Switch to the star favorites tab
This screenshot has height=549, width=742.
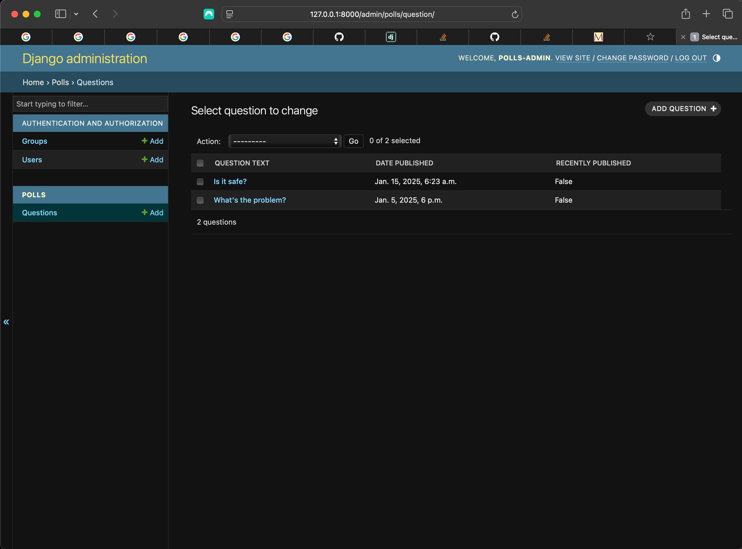(x=650, y=37)
